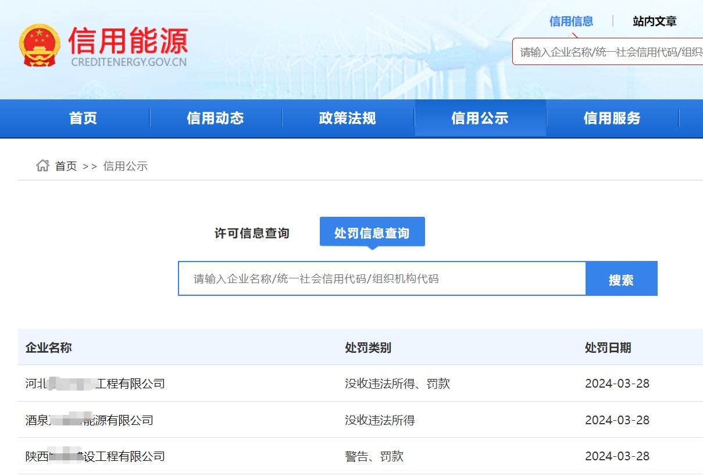Focus the main enterprise name search field

tap(381, 279)
